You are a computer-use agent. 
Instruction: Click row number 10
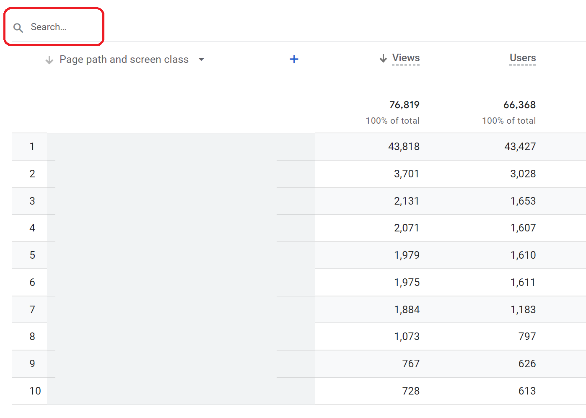pyautogui.click(x=35, y=391)
